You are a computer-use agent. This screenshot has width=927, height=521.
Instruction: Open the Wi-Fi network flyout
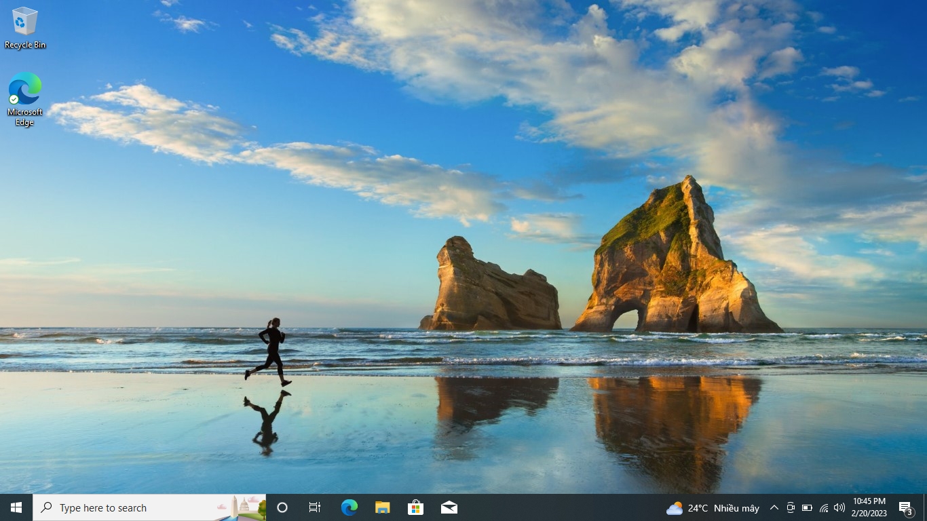(x=823, y=507)
